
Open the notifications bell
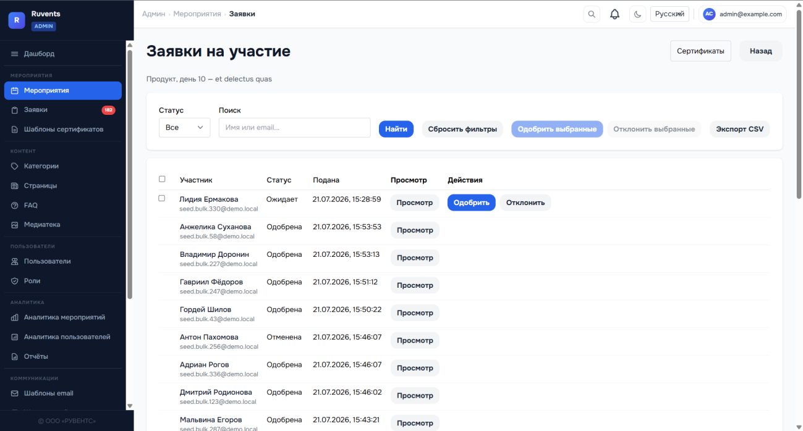[x=614, y=14]
